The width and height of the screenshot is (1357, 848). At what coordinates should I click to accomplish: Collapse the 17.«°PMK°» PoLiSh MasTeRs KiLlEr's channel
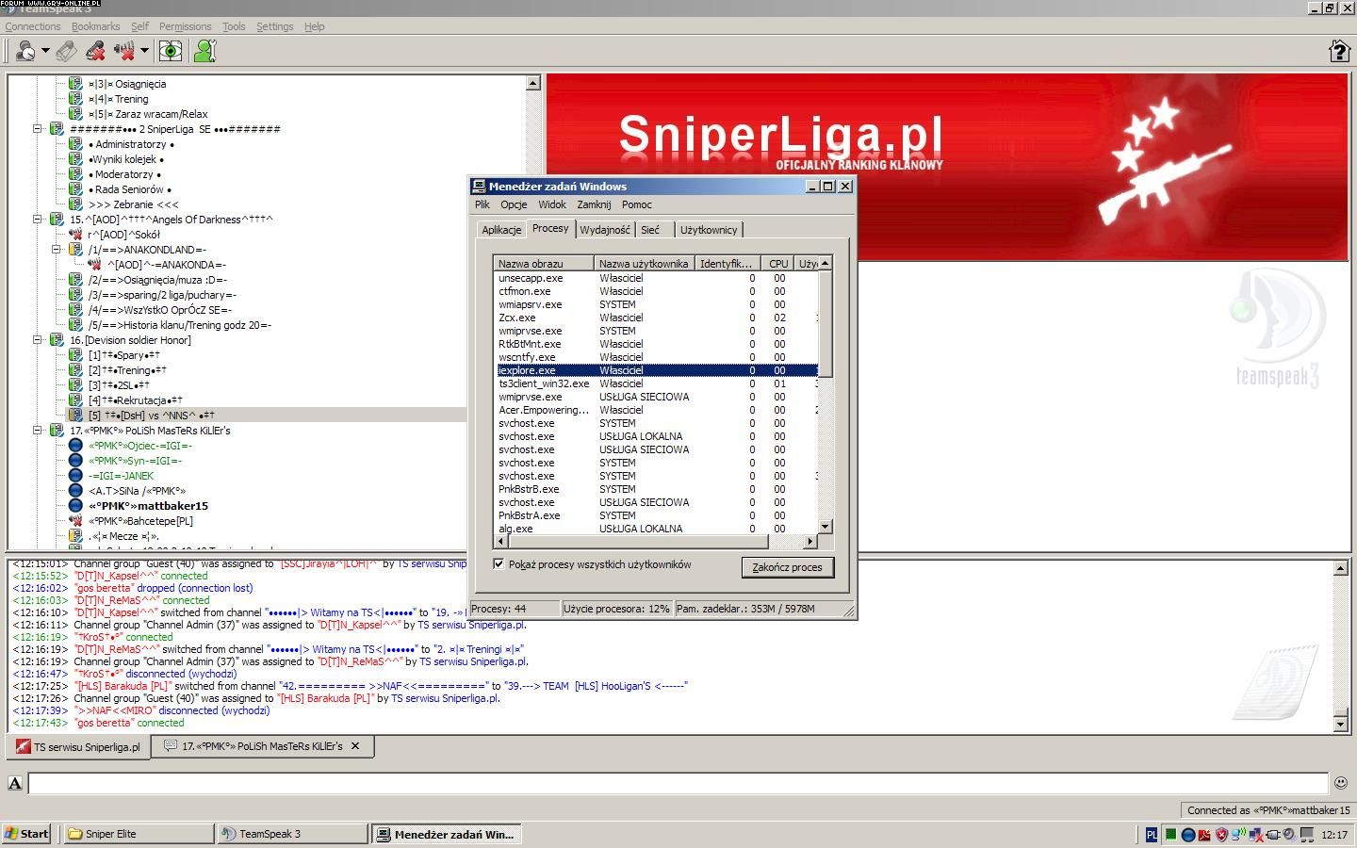[38, 431]
